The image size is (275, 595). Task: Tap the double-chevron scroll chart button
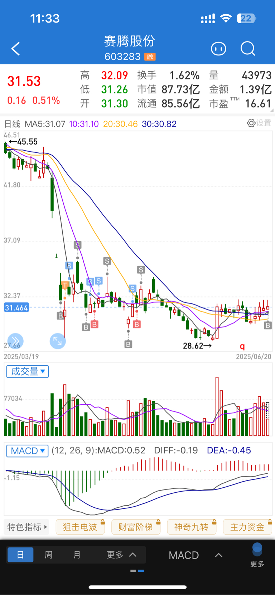[x=15, y=341]
